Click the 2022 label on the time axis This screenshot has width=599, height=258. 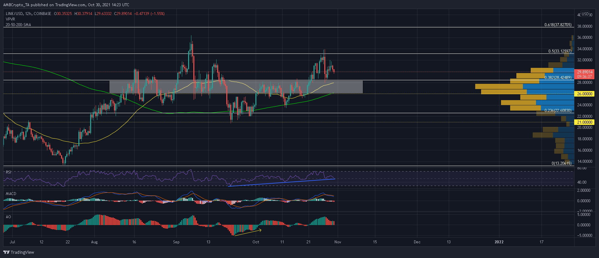click(x=499, y=242)
